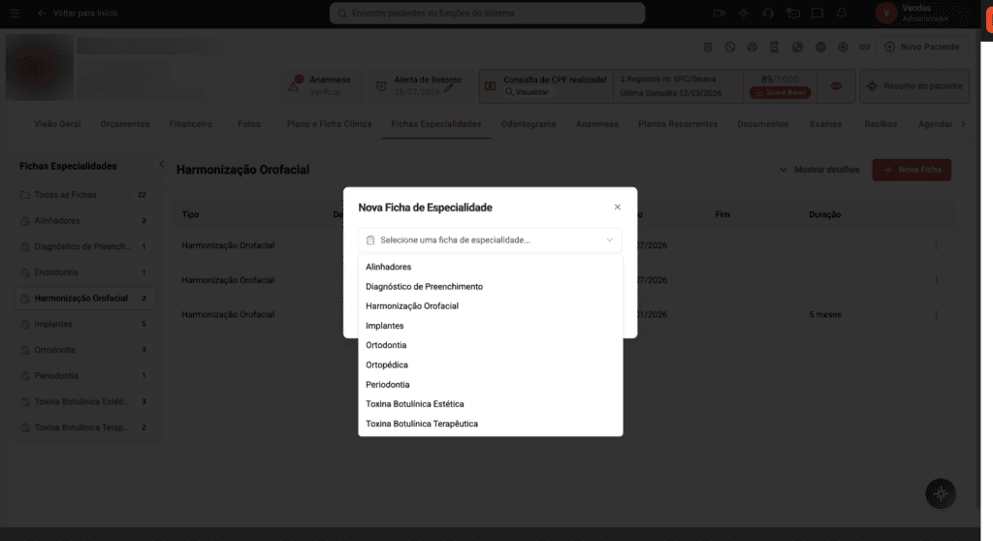Click Visualizar under Consulta de CPF
Screen dimensions: 993x541
click(527, 92)
